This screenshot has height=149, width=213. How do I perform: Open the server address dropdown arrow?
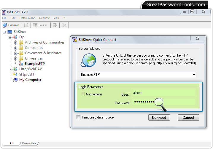click(194, 75)
